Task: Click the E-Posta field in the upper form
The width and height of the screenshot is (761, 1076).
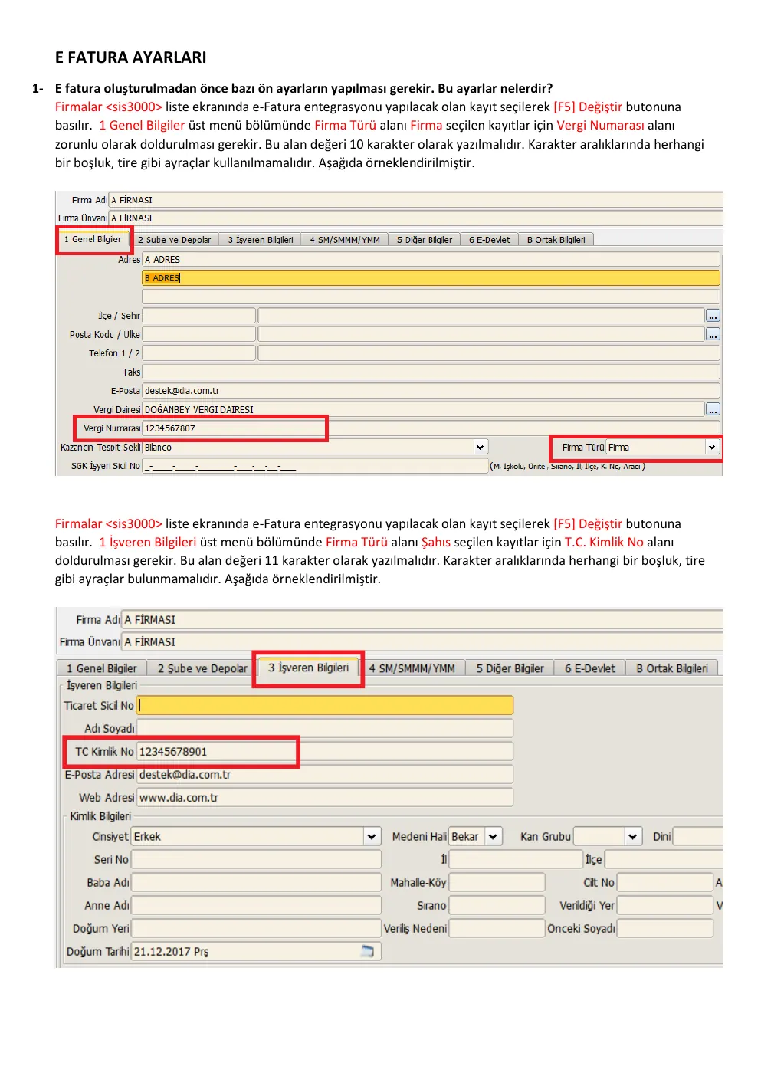Action: [431, 391]
